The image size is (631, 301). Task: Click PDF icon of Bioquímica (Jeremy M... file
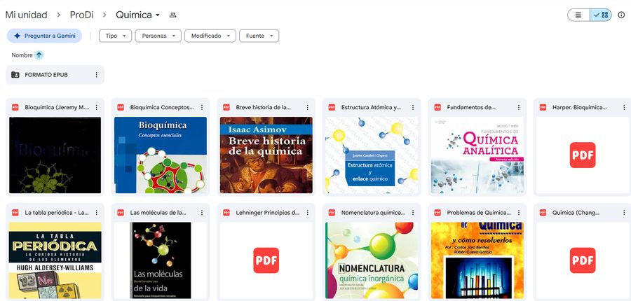pos(15,107)
